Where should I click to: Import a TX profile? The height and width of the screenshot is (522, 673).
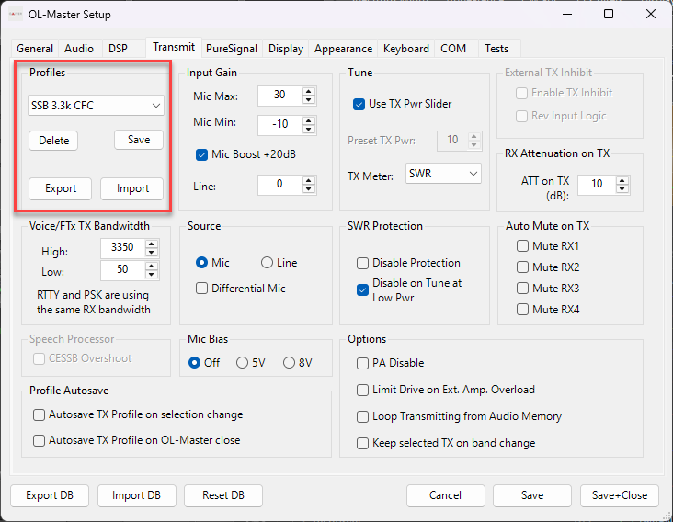132,188
